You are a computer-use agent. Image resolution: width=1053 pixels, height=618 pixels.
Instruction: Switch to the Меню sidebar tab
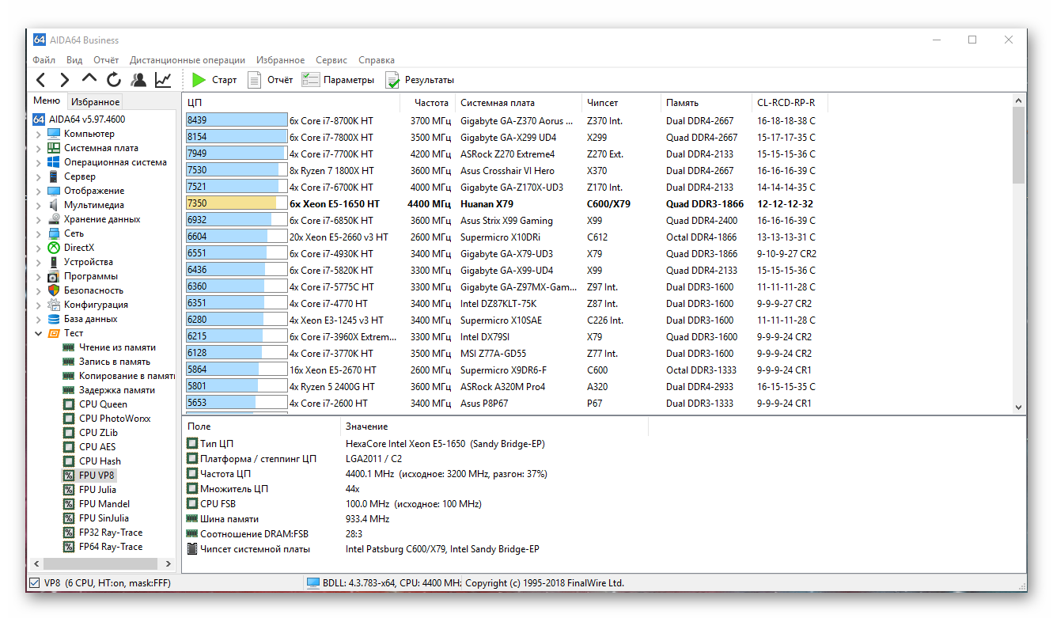click(47, 100)
